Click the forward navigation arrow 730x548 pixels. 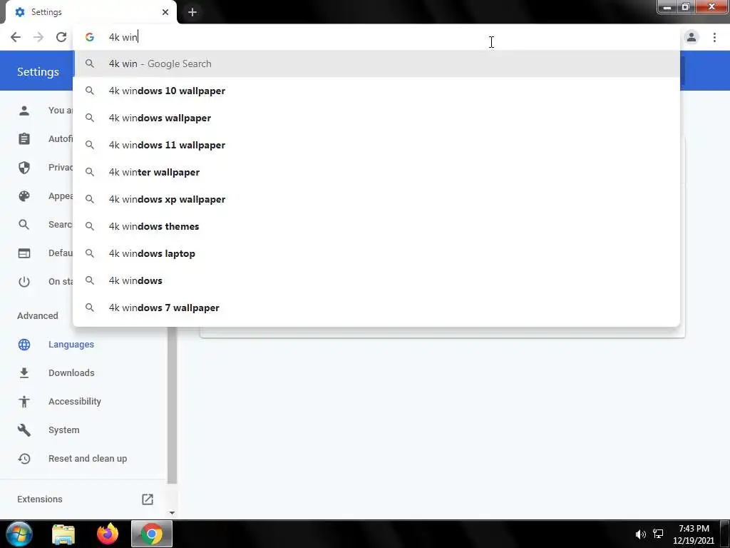click(38, 37)
